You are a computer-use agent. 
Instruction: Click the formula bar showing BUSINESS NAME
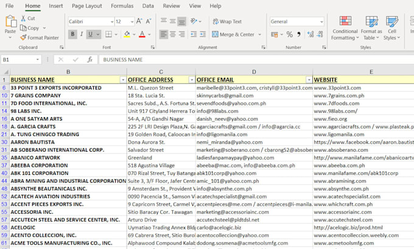coord(256,60)
